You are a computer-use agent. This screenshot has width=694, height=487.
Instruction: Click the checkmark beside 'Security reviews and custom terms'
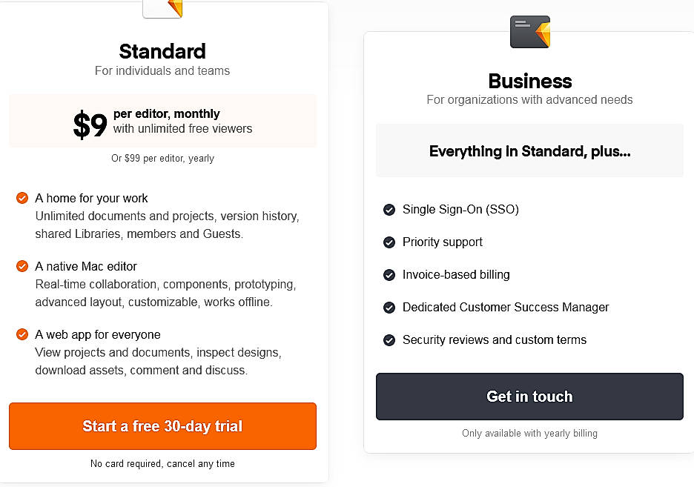(389, 340)
